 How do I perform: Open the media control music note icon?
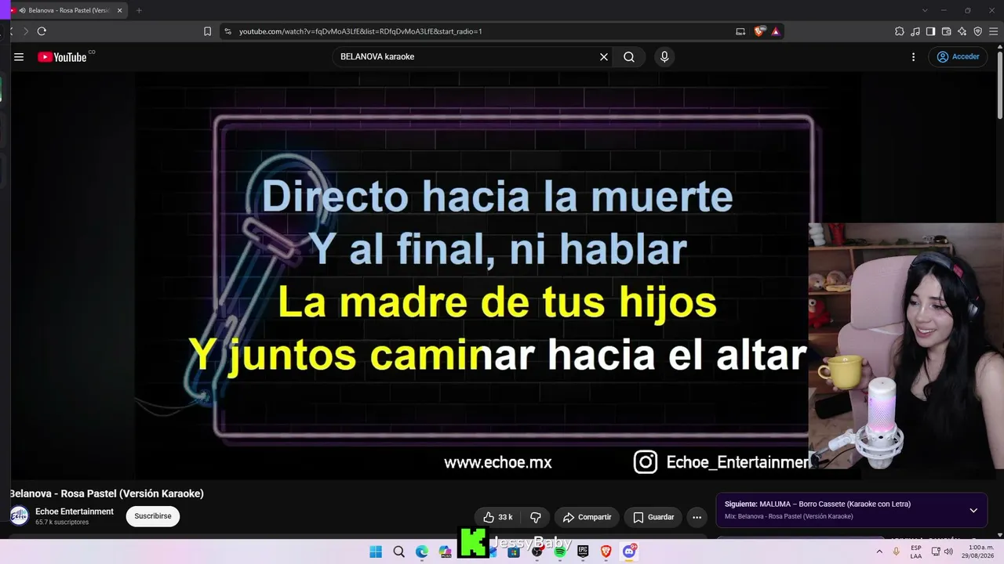[915, 31]
